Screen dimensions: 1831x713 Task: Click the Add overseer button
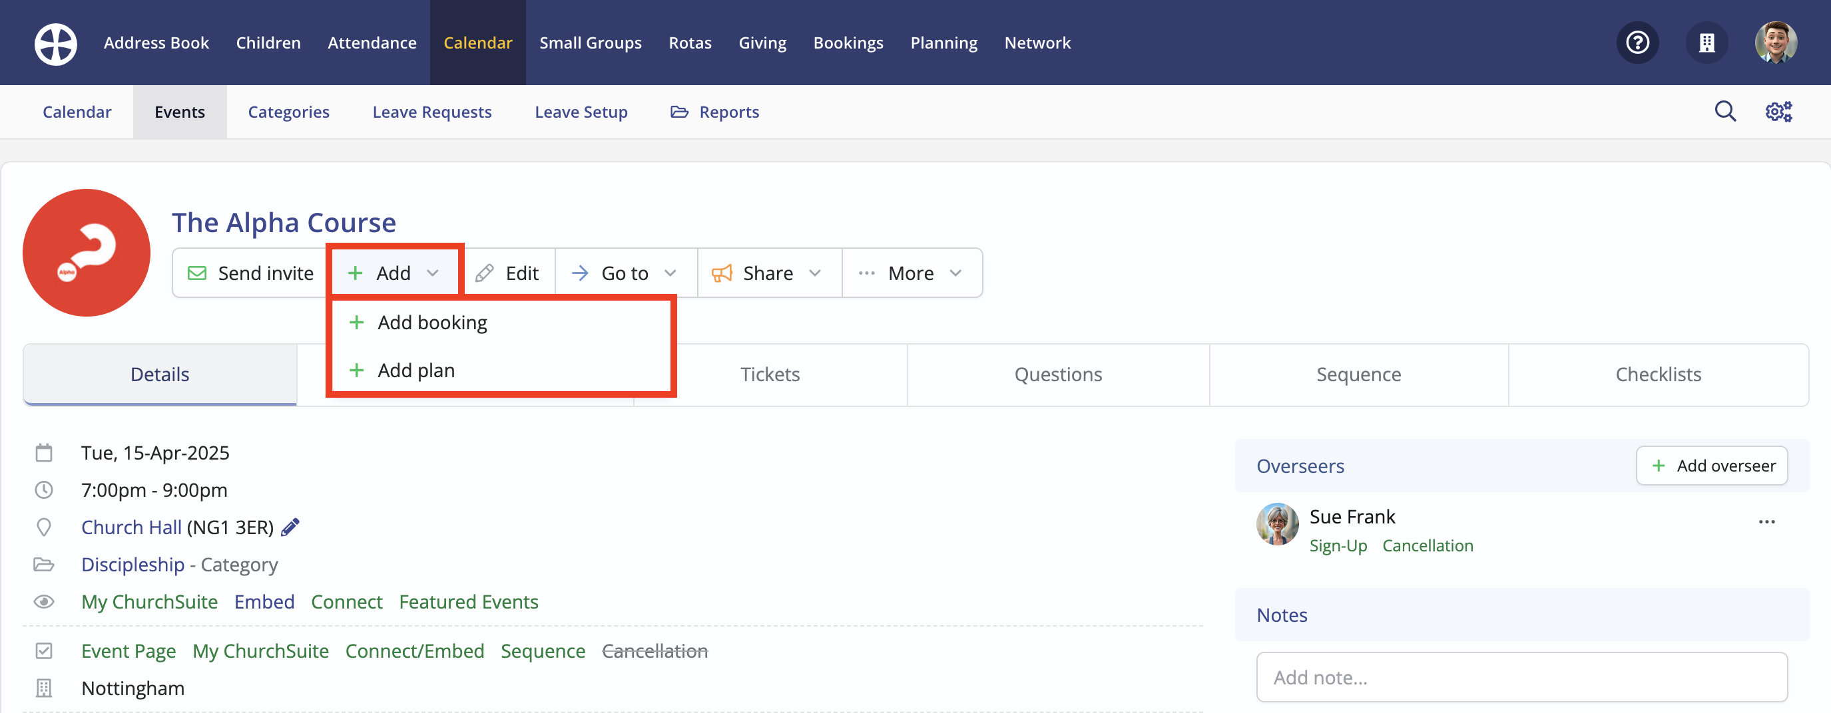pyautogui.click(x=1712, y=466)
